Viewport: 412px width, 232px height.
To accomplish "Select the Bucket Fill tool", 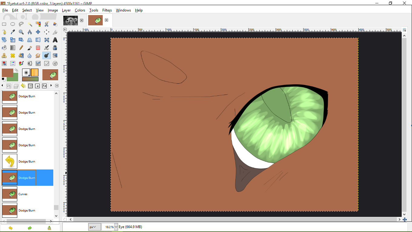I will pyautogui.click(x=4, y=48).
